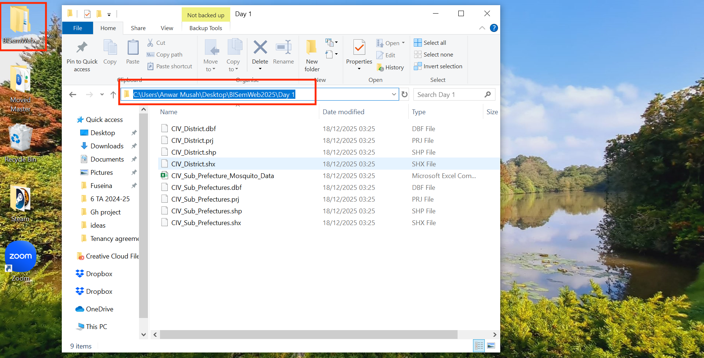Viewport: 704px width, 358px height.
Task: Click the Search Day 1 field
Action: [x=449, y=94]
